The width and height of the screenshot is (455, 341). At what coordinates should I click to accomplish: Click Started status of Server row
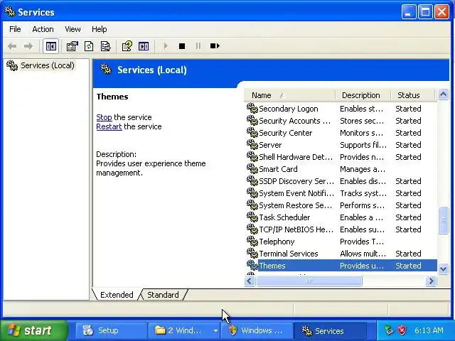(x=408, y=145)
